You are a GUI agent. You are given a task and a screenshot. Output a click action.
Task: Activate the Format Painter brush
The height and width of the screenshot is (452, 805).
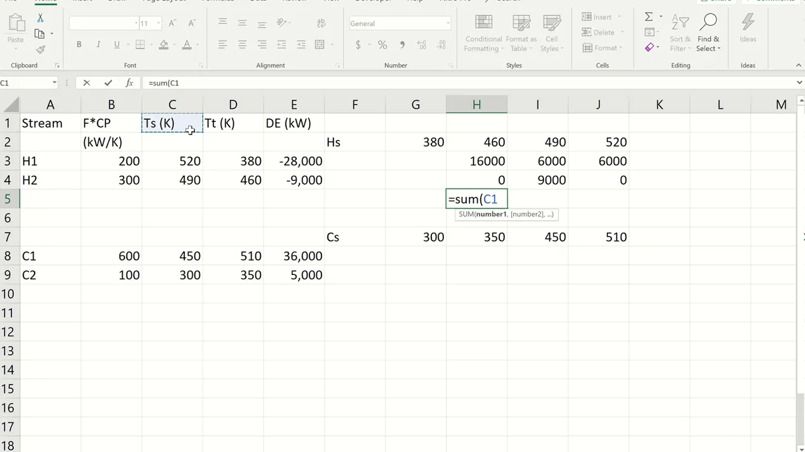point(40,50)
